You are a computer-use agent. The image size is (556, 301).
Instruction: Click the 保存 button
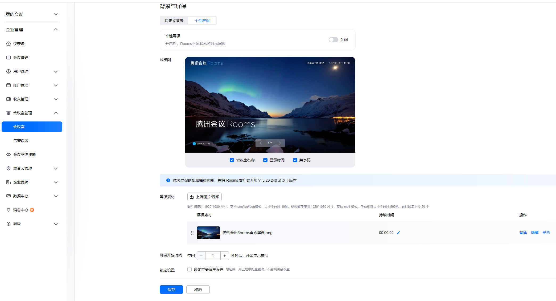click(171, 290)
